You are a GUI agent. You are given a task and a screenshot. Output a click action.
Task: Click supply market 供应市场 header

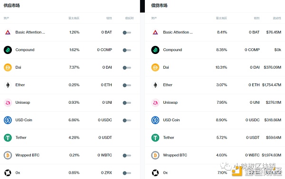point(11,5)
